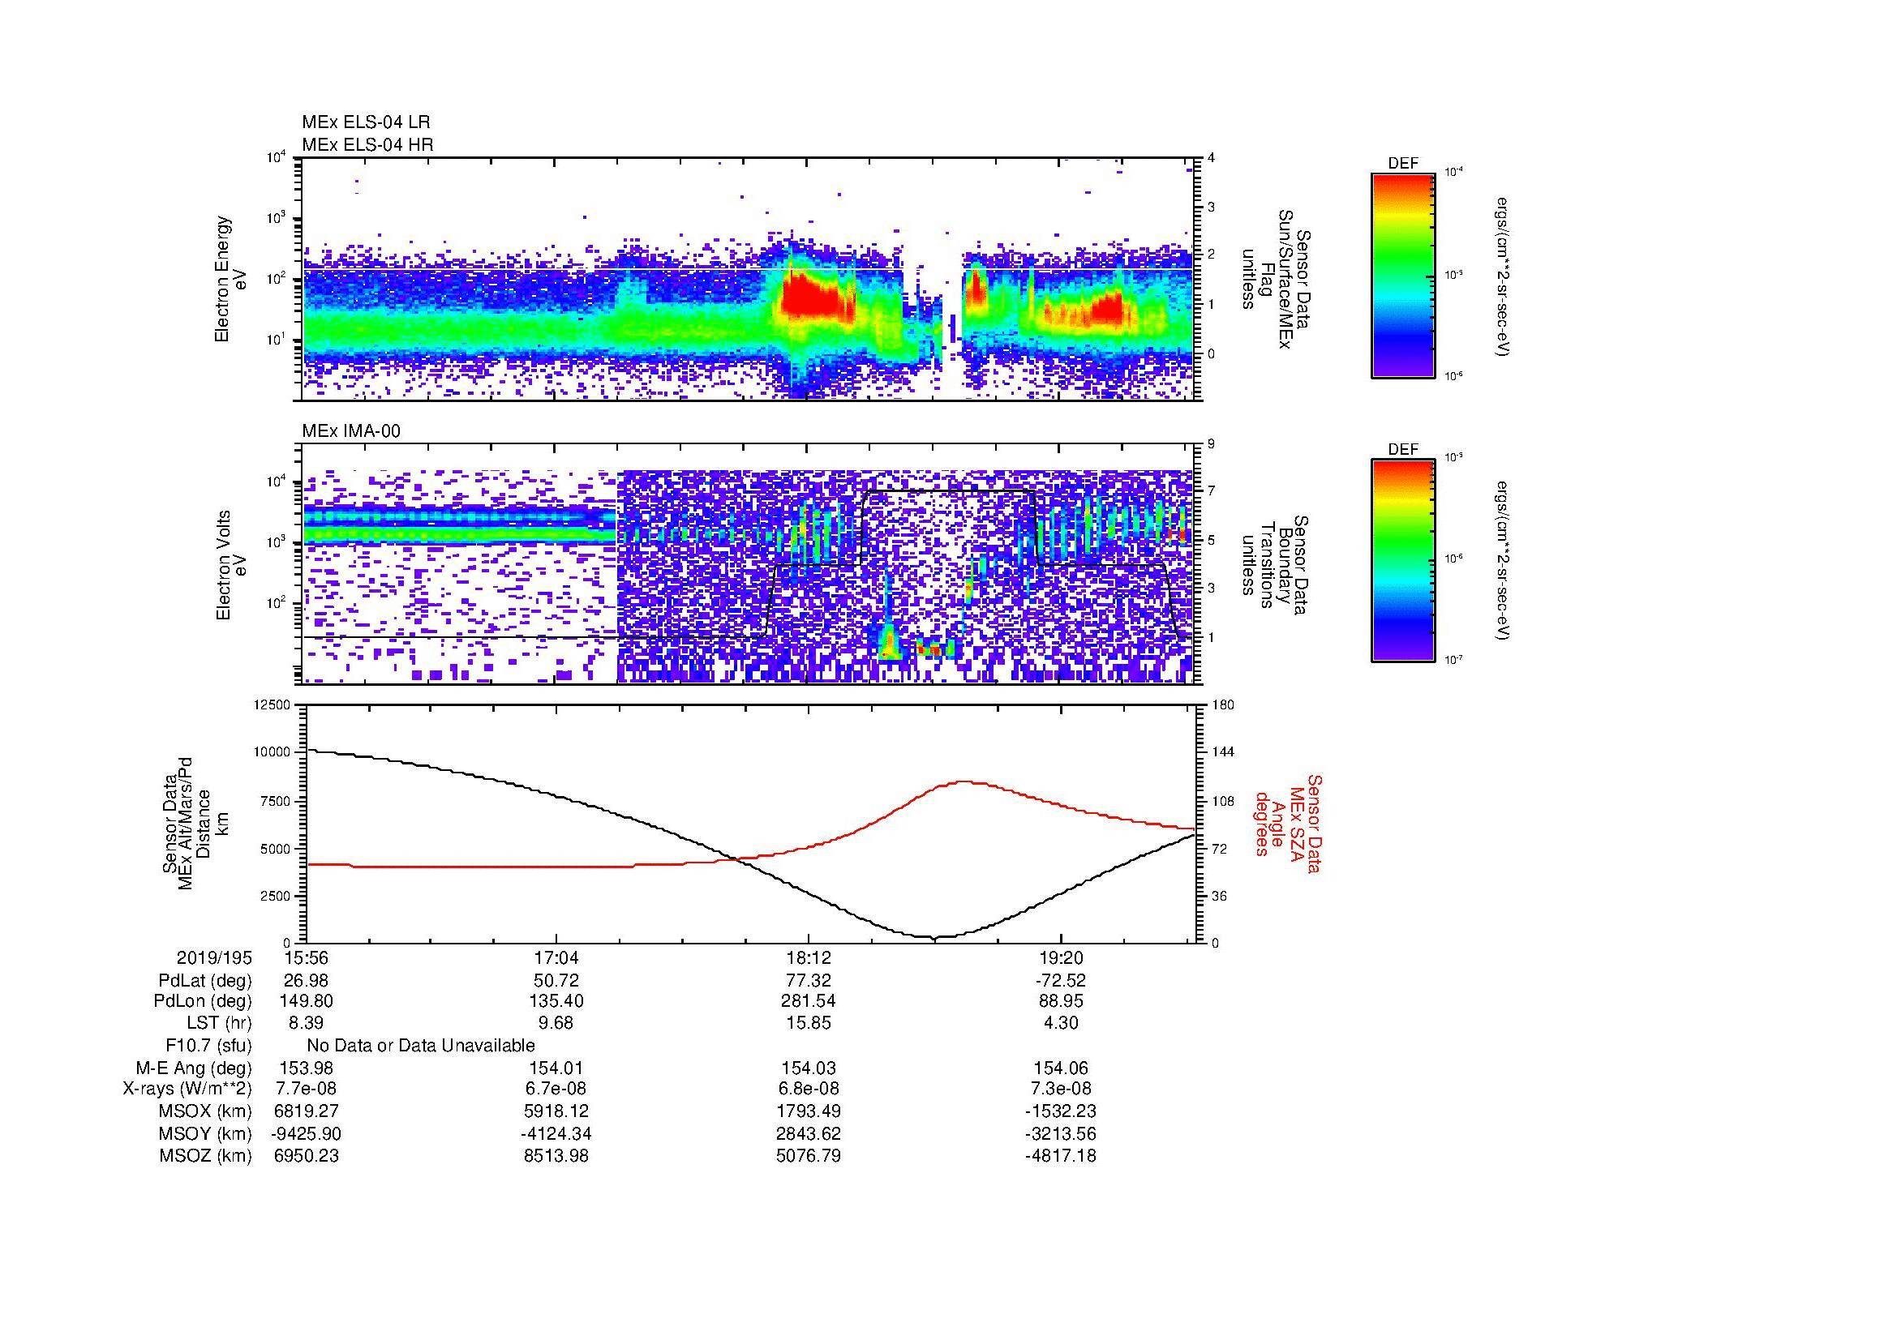Click the 18:12 time tick label

(x=808, y=958)
